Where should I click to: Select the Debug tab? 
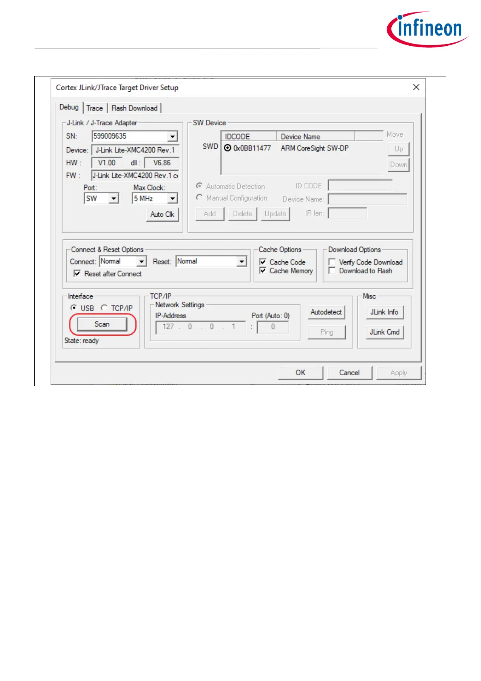69,107
